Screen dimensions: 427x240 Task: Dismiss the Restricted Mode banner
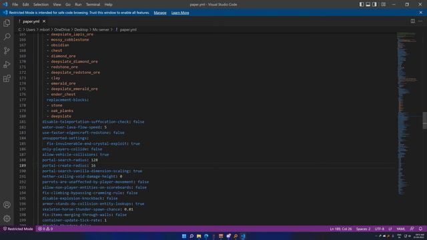coord(421,13)
